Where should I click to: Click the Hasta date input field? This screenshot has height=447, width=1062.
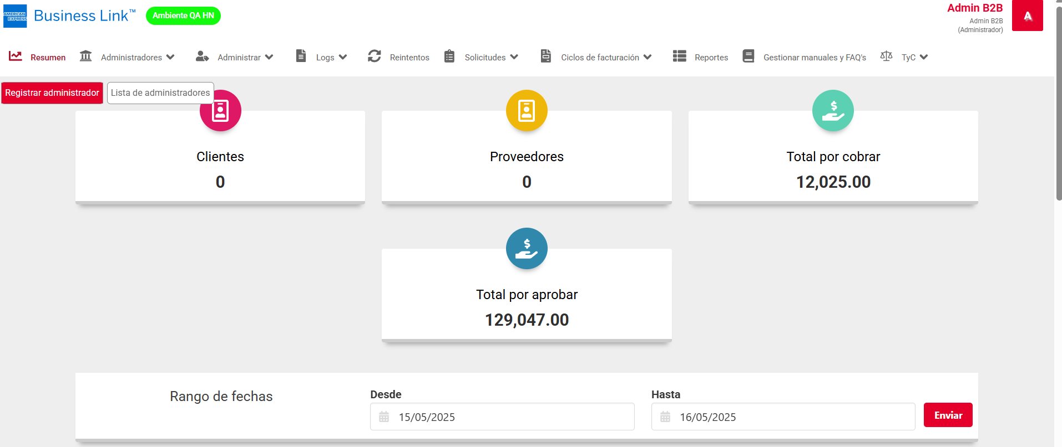click(783, 417)
